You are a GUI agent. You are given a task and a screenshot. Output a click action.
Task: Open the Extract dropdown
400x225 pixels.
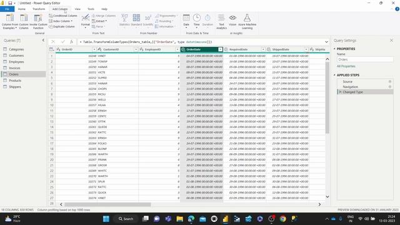click(99, 21)
